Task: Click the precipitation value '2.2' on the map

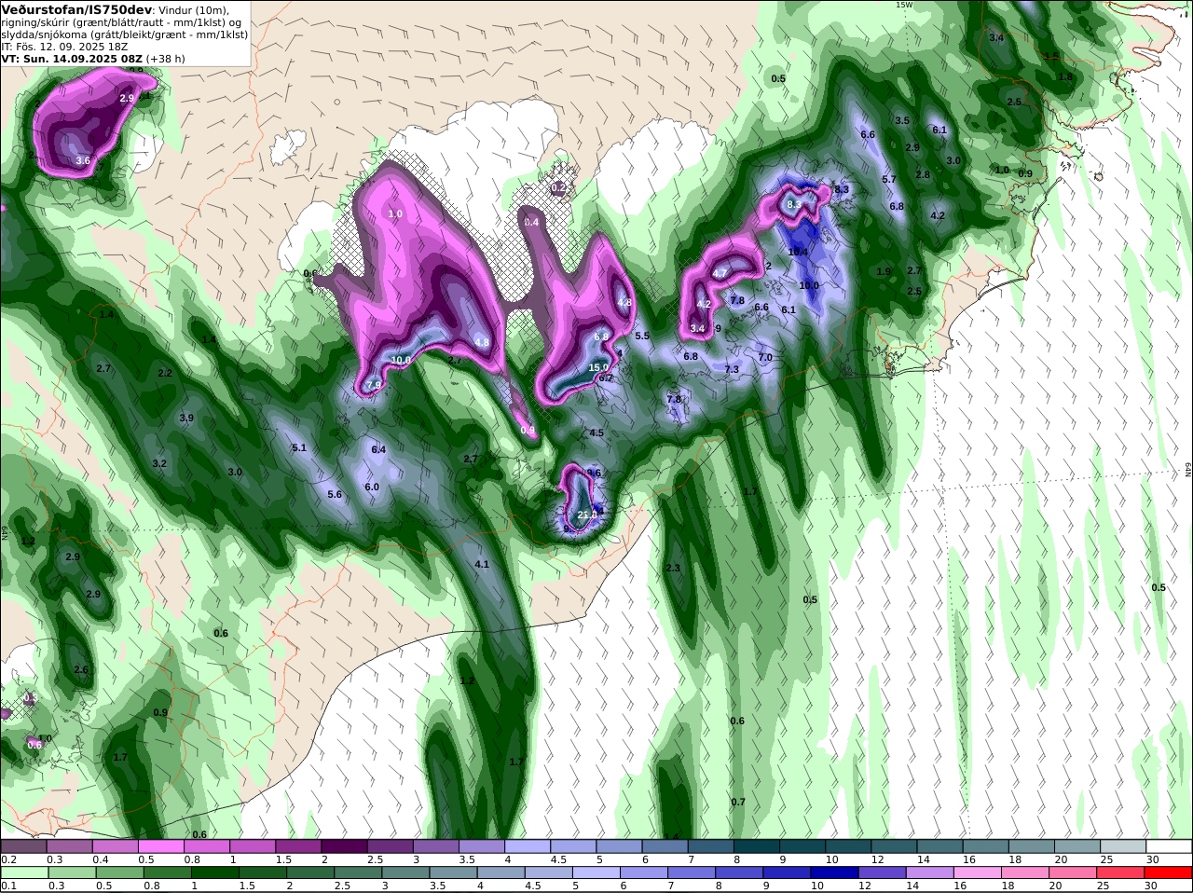Action: point(165,373)
